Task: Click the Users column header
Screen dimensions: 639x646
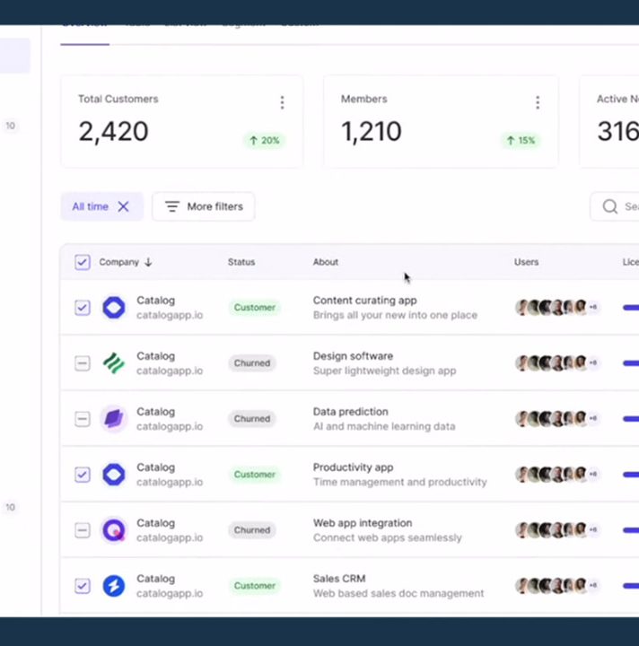Action: click(526, 262)
